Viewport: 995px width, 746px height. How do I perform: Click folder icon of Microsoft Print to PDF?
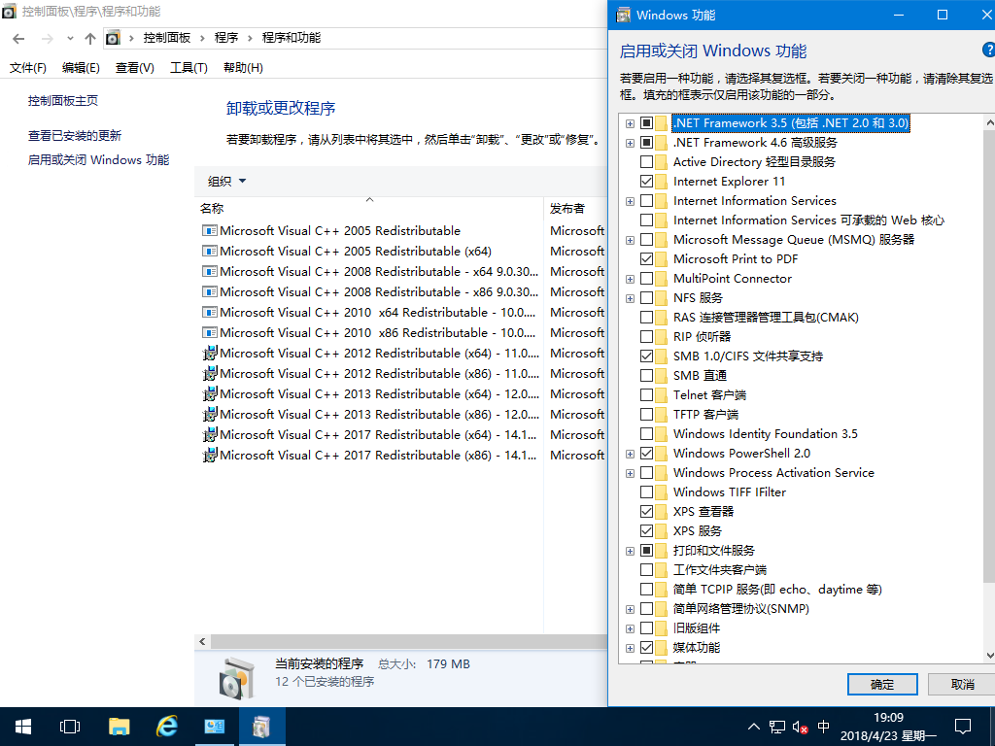(x=661, y=258)
